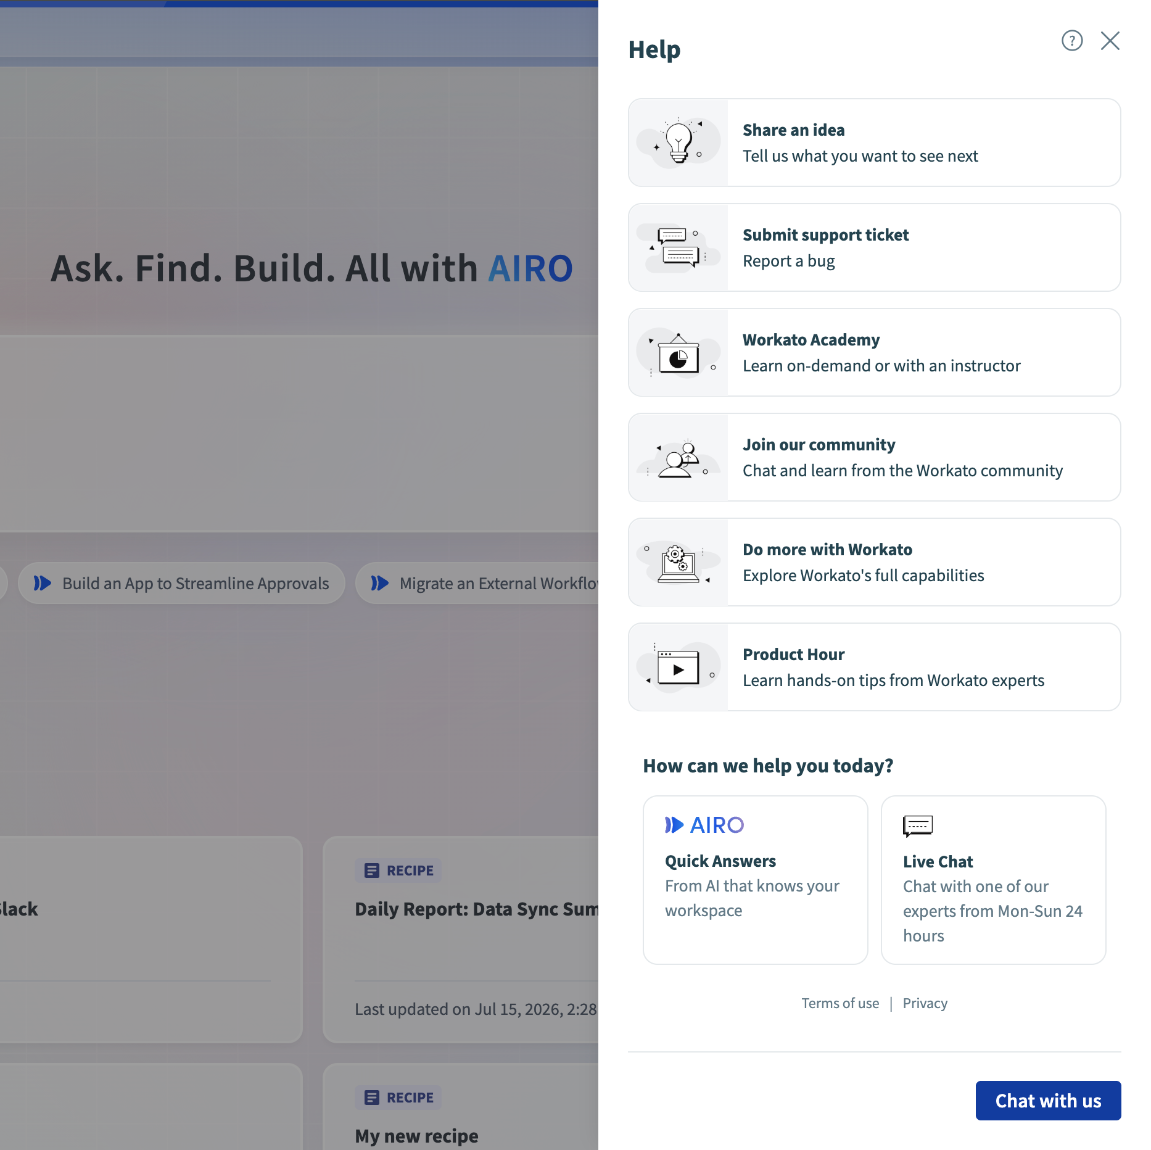Click 'Explore Workato's full capabilities' text
Screen dimensions: 1151x1150
[x=863, y=576]
